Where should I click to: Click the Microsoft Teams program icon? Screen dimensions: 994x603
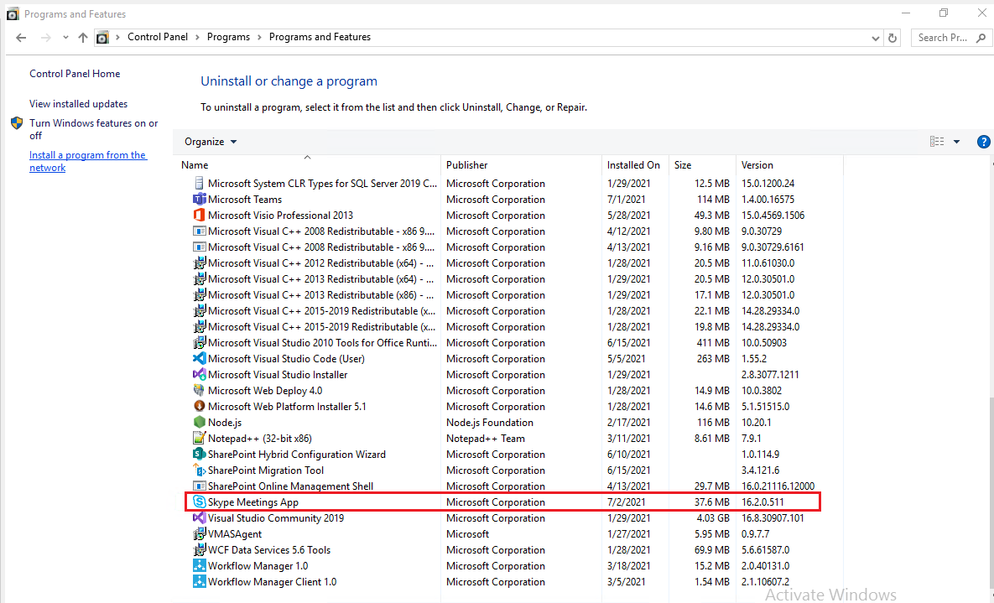tap(199, 199)
